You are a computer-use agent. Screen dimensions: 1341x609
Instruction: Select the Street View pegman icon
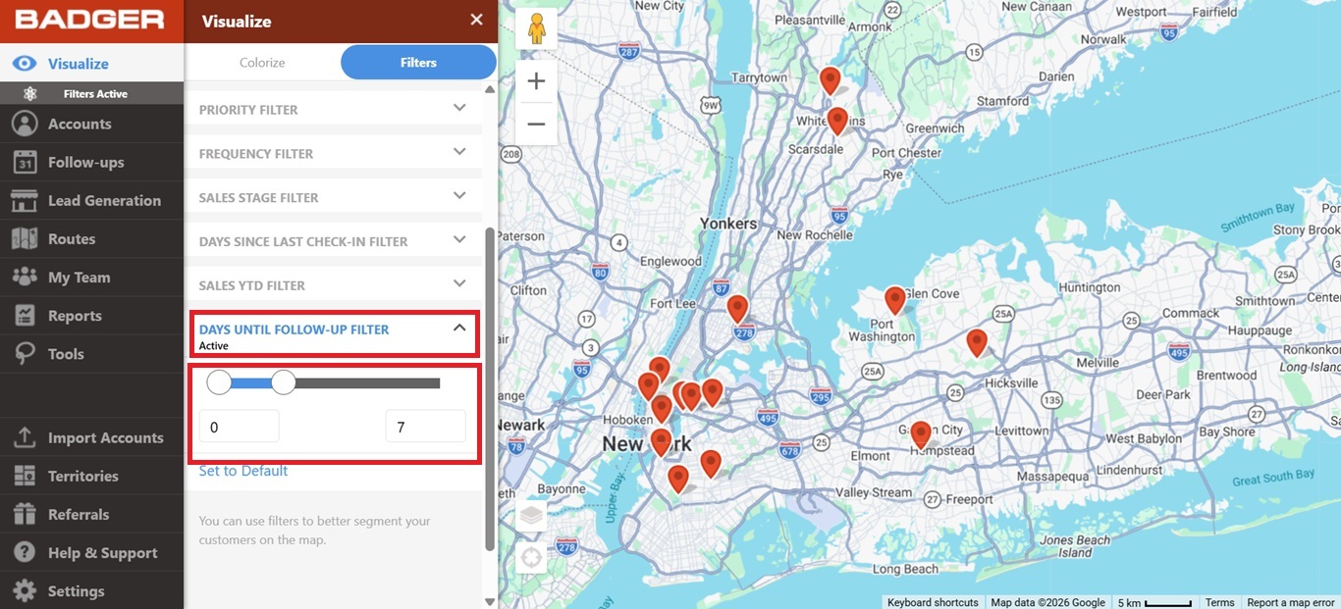click(536, 28)
